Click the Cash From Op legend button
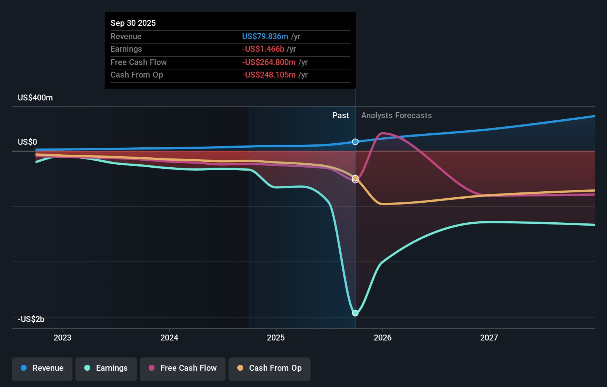607x387 pixels. click(269, 368)
